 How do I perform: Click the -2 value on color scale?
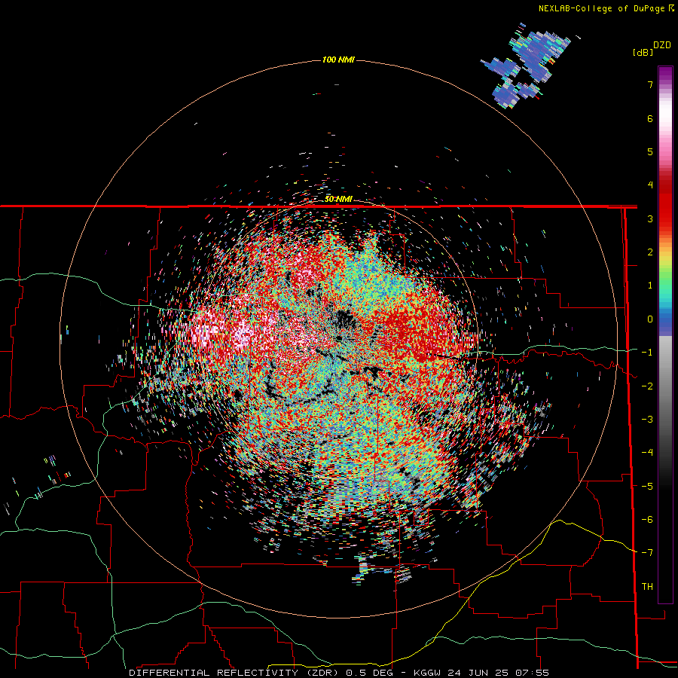[647, 386]
